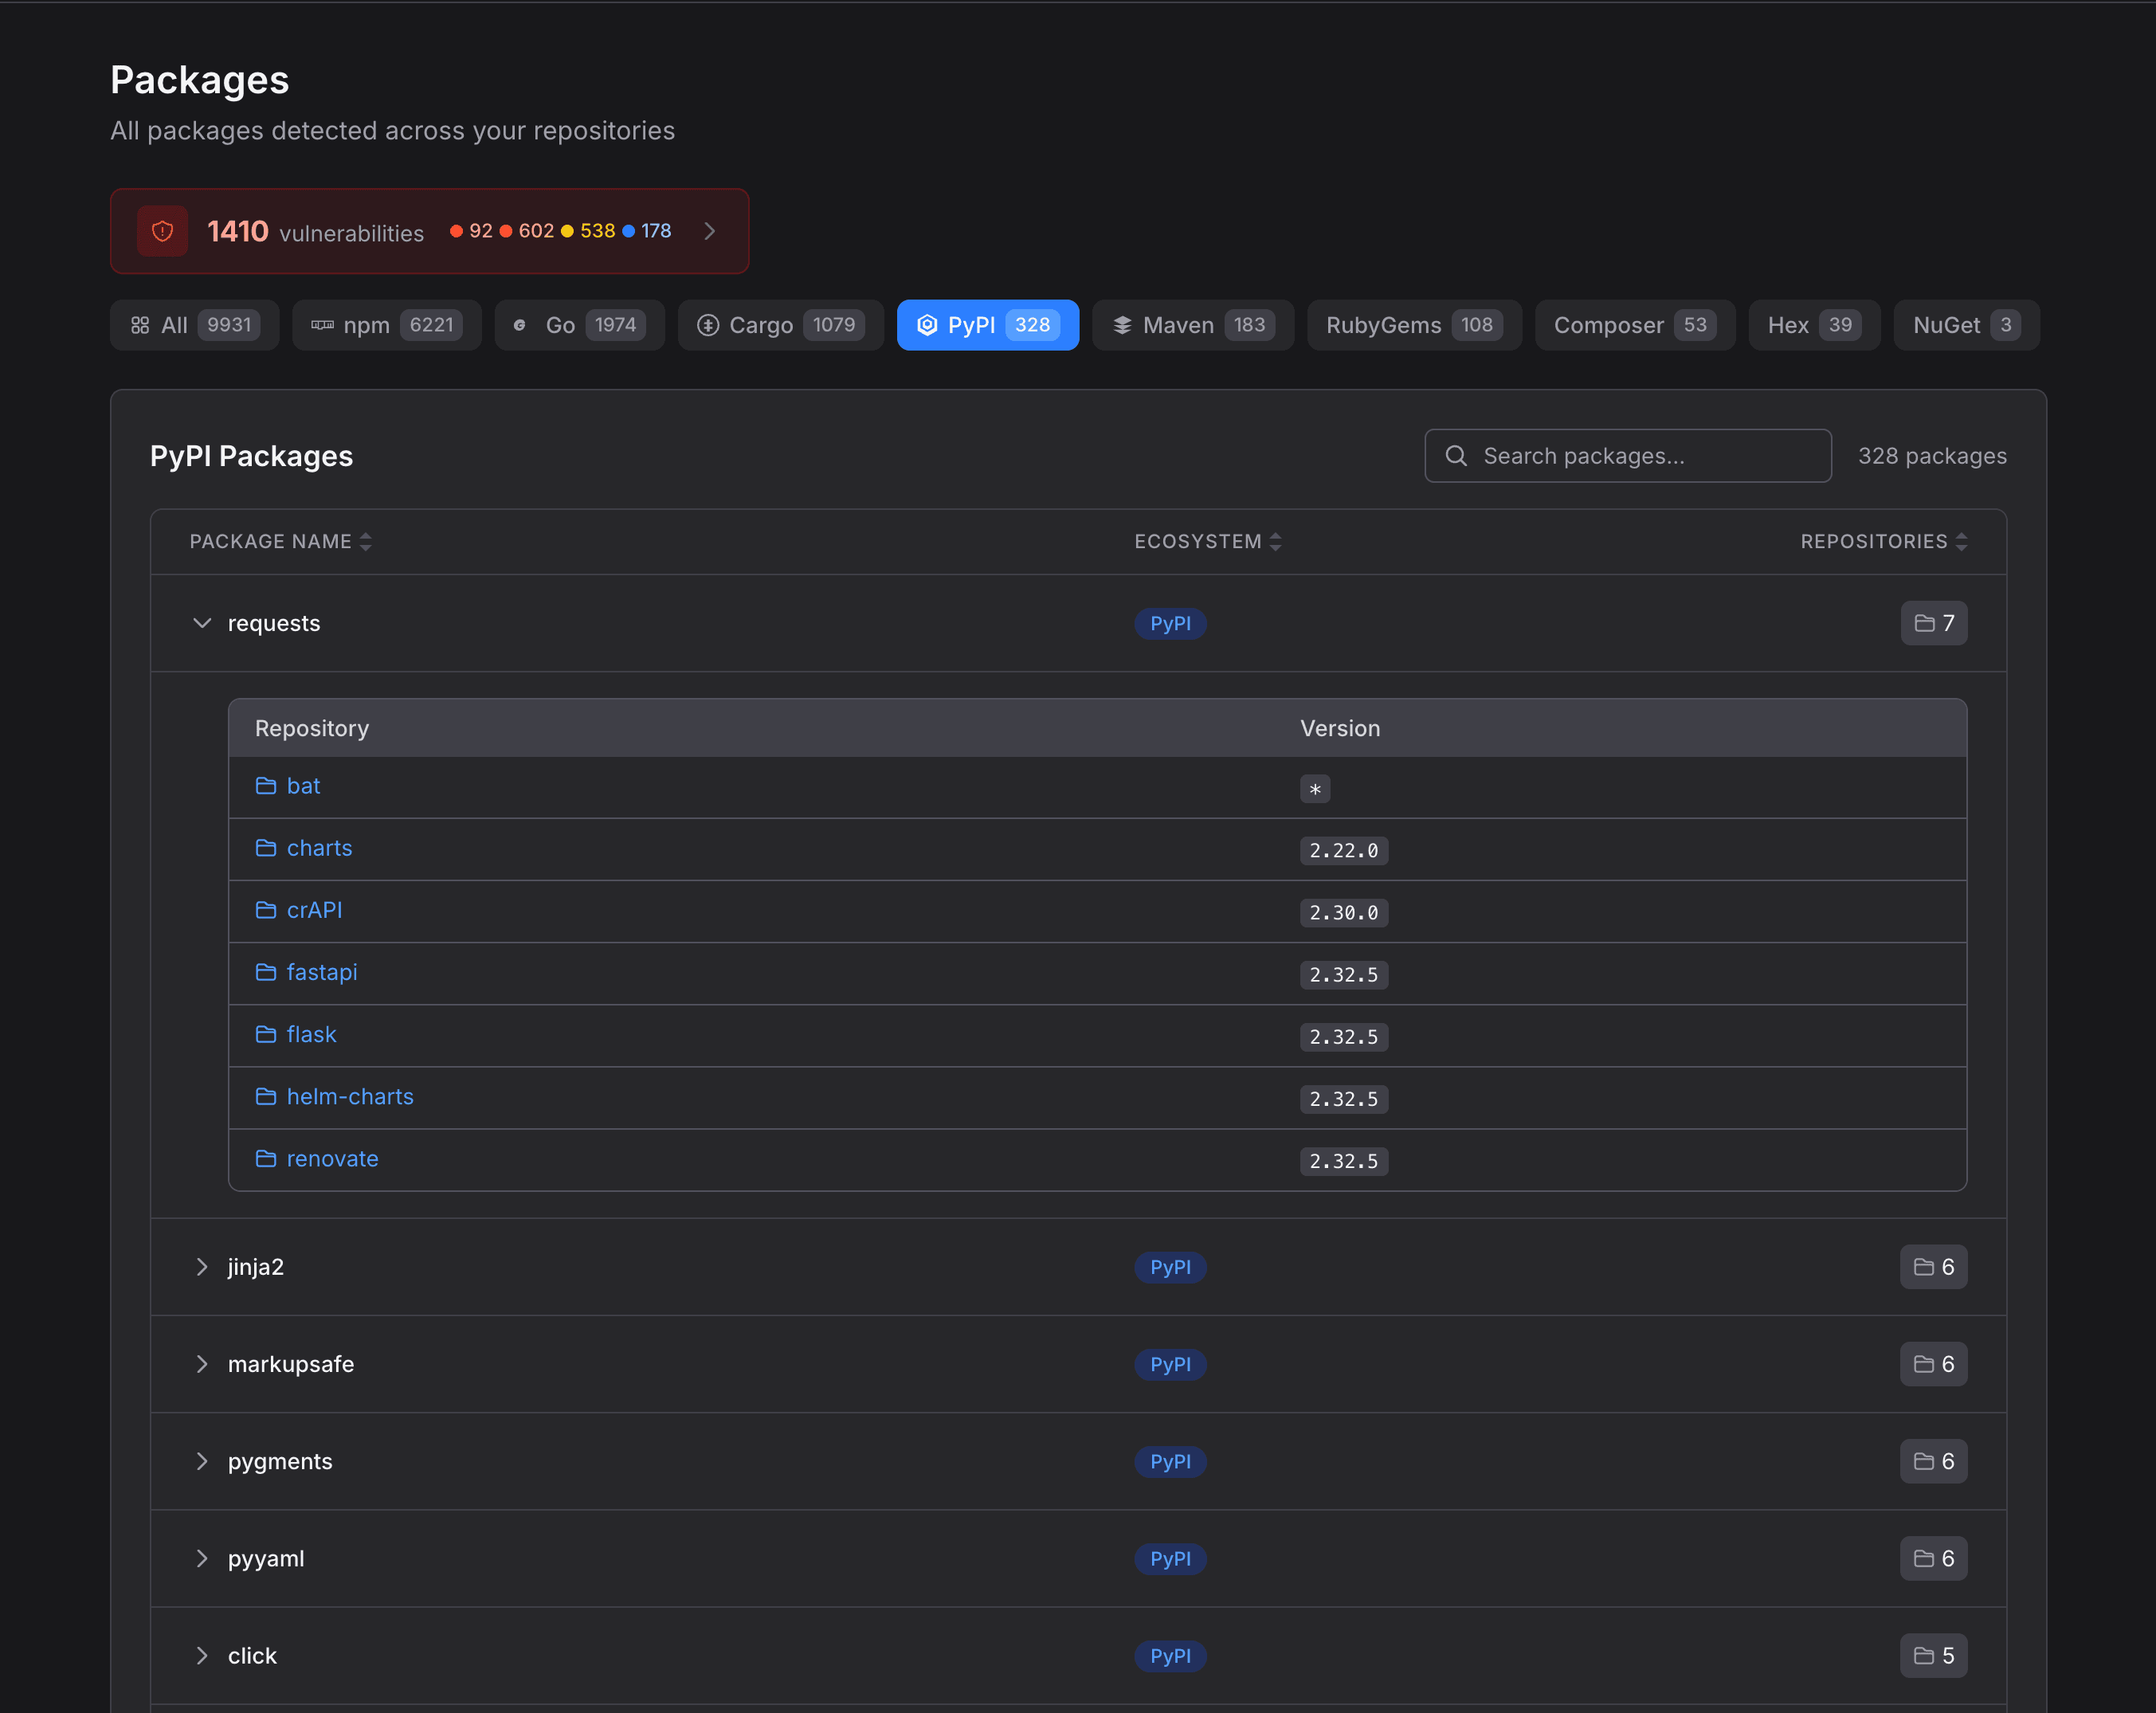Sort the table by PACKAGE NAME

366,541
